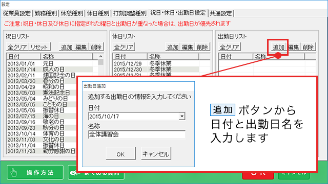Click 削除 in the 出勤日リスト panel
Screen dimensions: 328x184
tap(308, 47)
